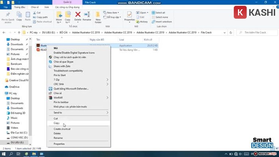Viewport: 279px width, 157px height.
Task: Choose Copy in context menu
Action: [x=79, y=123]
